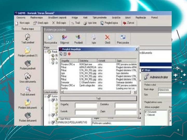Screen dimensions: 187x140
Task: Click the wide Traži button in Pregled događaja
Action: tap(98, 99)
